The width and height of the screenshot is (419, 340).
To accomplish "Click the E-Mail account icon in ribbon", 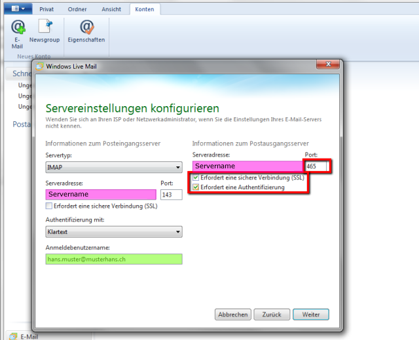I will click(18, 28).
